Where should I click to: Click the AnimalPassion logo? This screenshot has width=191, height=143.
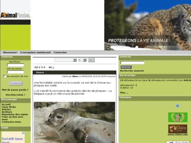click(x=15, y=15)
